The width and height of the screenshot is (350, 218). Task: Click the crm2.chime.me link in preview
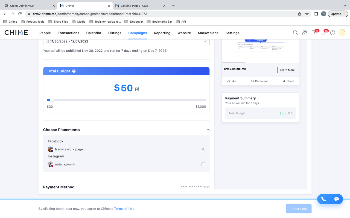tap(235, 69)
